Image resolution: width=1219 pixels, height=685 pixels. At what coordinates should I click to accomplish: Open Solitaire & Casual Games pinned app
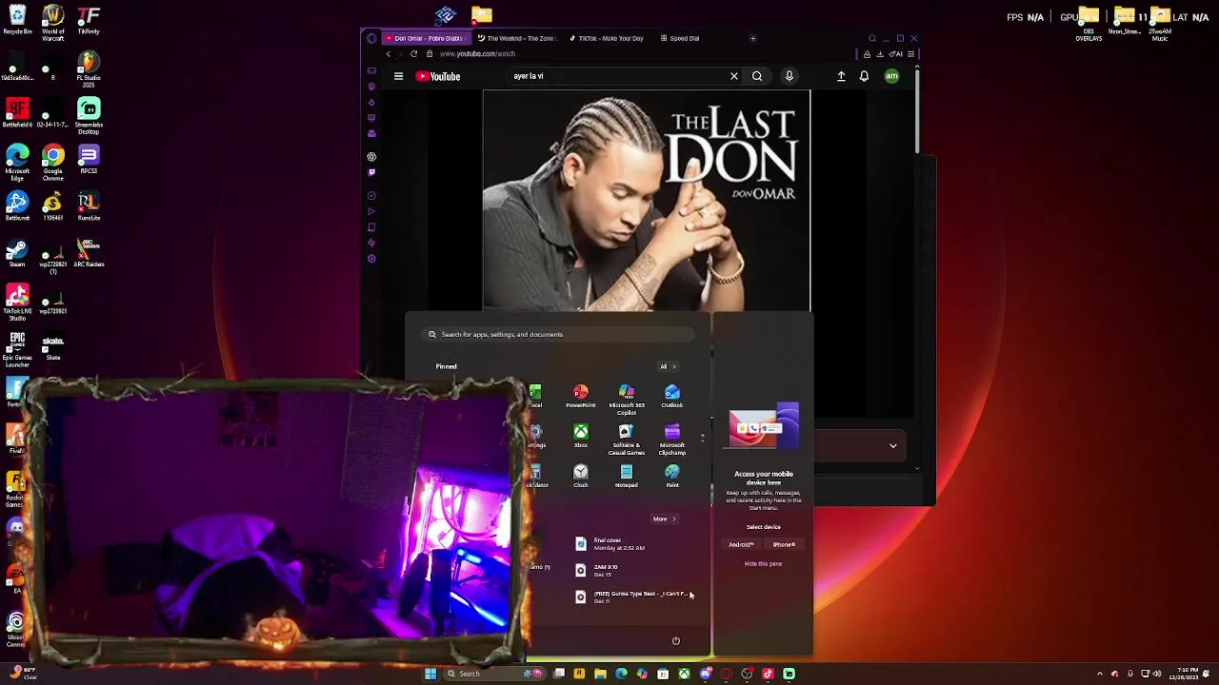coord(626,440)
